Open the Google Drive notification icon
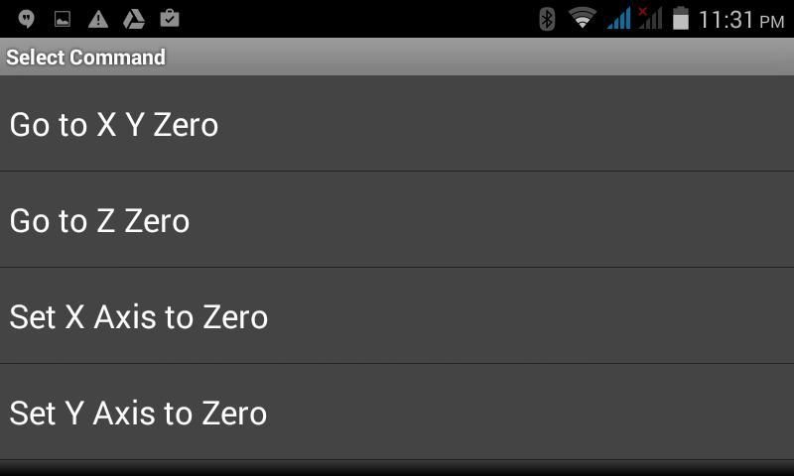The height and width of the screenshot is (476, 794). coord(134,19)
